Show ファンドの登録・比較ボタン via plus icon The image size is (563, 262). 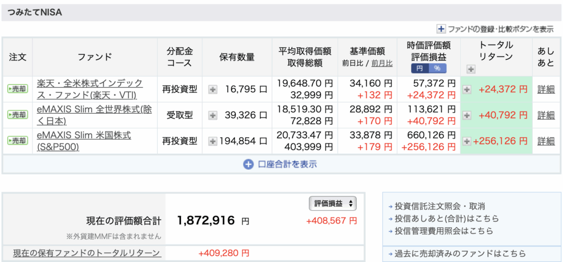tap(441, 29)
